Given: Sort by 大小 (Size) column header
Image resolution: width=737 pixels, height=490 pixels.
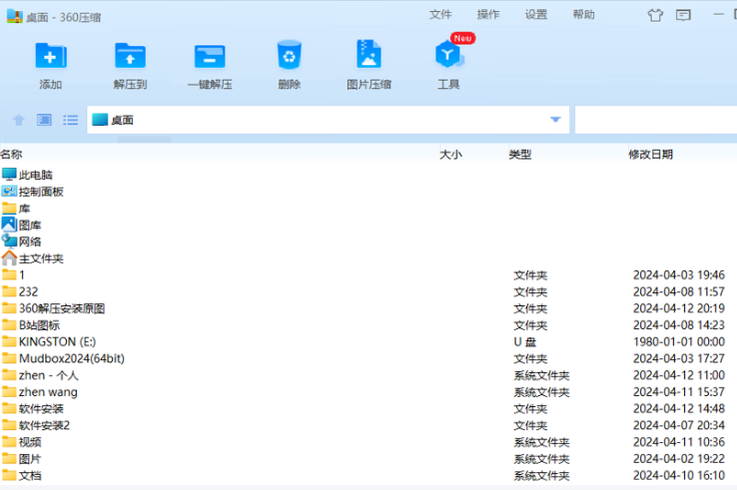Looking at the screenshot, I should 450,155.
